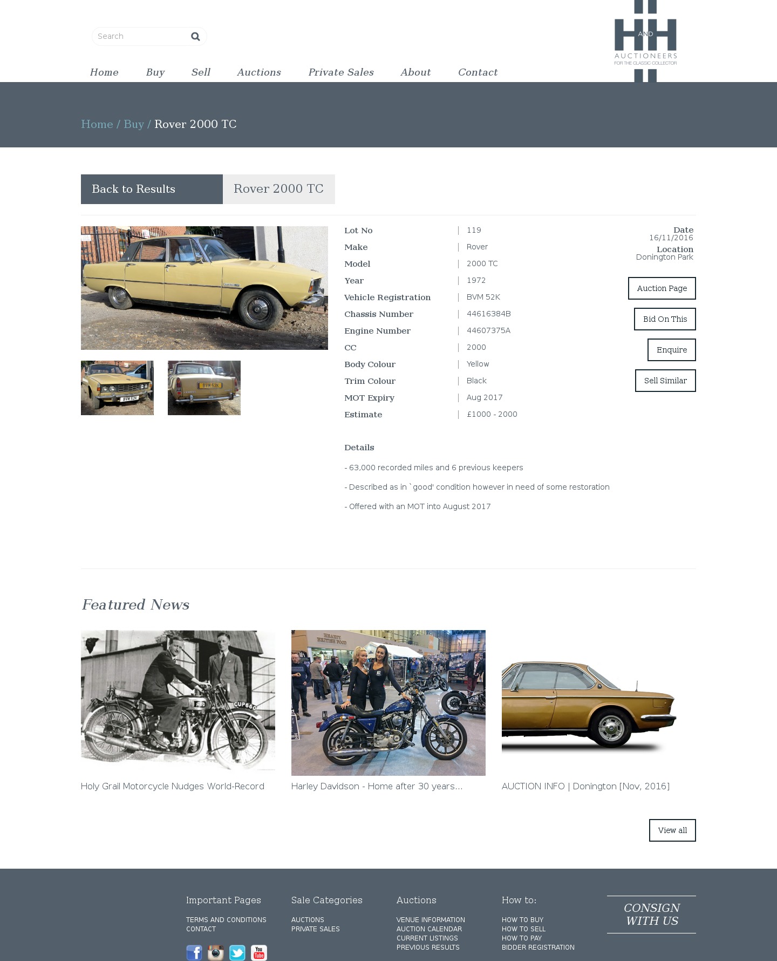Click Consign With Us banner
This screenshot has height=961, width=777.
tap(651, 915)
